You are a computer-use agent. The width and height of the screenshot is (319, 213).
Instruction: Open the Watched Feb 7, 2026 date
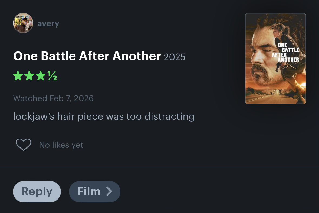tap(53, 98)
